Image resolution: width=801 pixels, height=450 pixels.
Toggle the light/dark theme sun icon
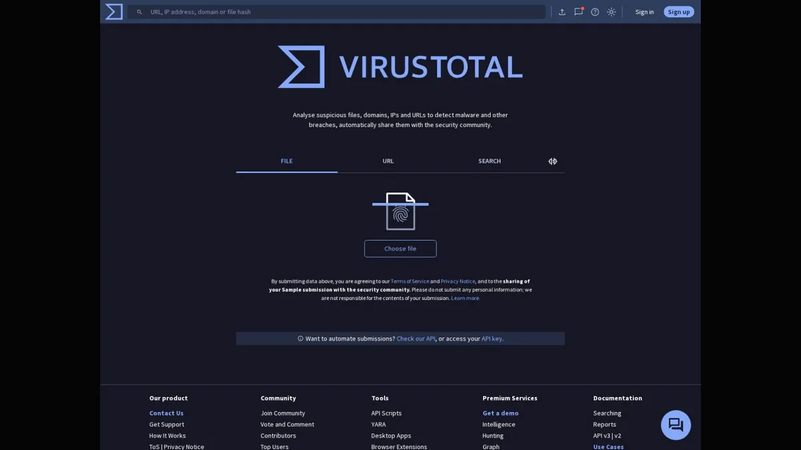coord(611,12)
